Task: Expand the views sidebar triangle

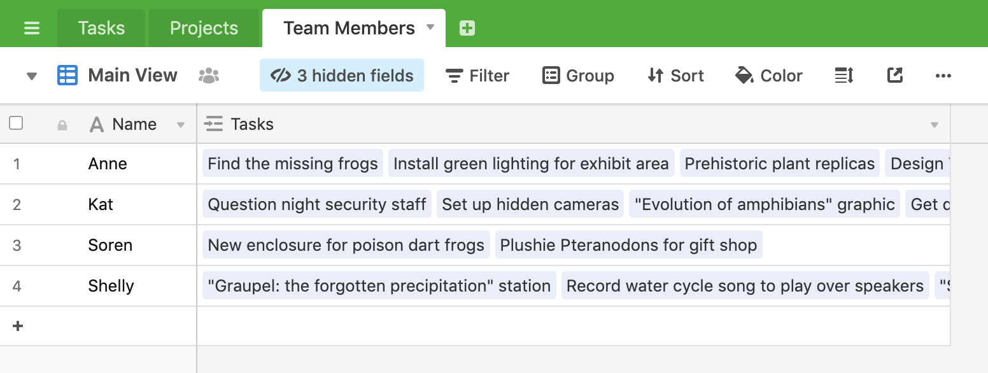Action: 32,76
